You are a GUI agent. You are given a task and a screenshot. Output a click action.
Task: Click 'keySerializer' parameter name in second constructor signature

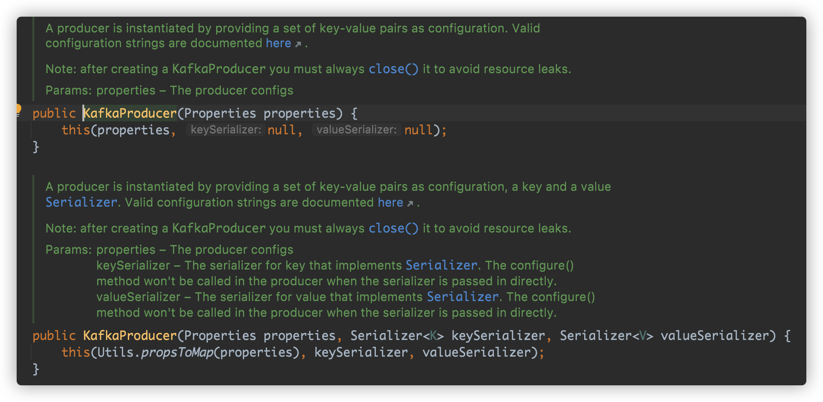pyautogui.click(x=498, y=336)
